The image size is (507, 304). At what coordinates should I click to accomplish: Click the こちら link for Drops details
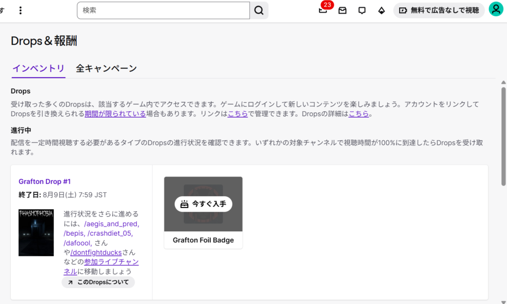pyautogui.click(x=358, y=114)
